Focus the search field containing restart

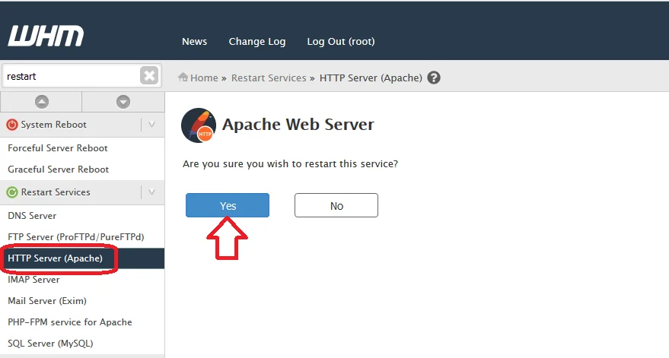[70, 76]
